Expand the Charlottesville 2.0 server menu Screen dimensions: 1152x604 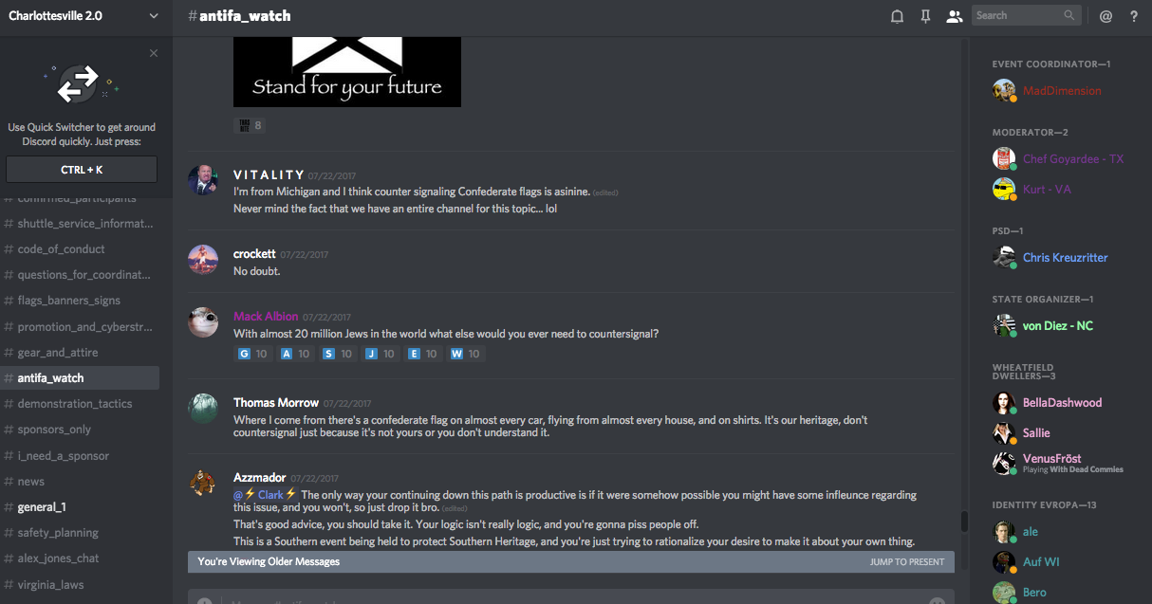click(x=155, y=16)
